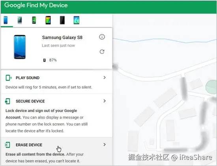Click the Erase Device icon
217x166 pixels.
pos(7,145)
